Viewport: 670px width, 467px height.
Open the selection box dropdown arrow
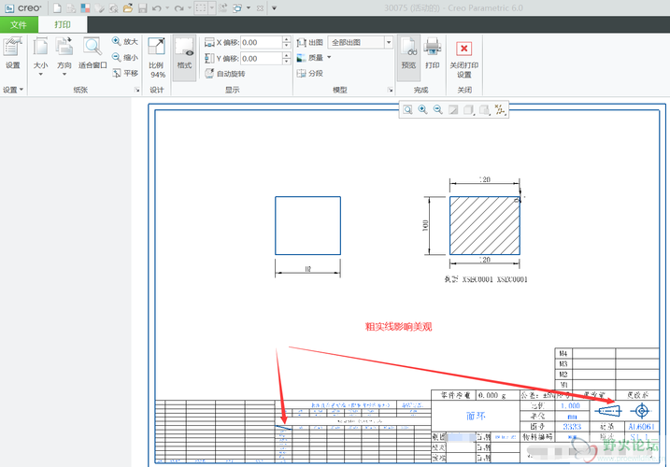click(x=211, y=8)
